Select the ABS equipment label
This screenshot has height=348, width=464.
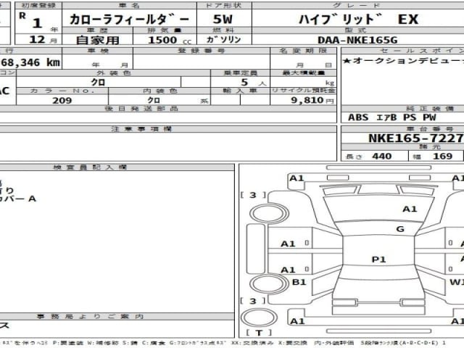[358, 117]
